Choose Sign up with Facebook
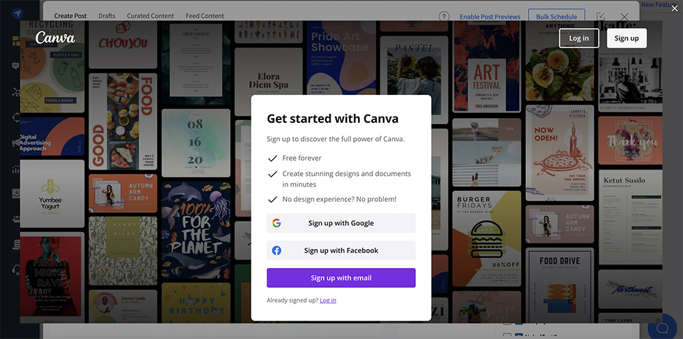The width and height of the screenshot is (683, 339). [x=341, y=250]
